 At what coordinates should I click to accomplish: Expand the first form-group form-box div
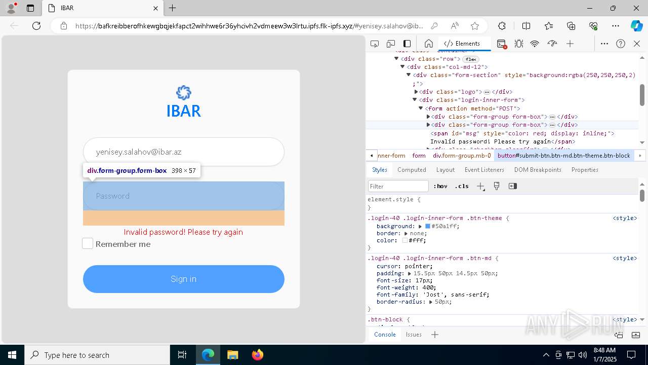click(428, 117)
